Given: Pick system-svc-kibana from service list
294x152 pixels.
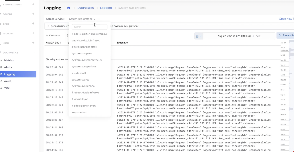Looking at the screenshot, I should tap(83, 86).
